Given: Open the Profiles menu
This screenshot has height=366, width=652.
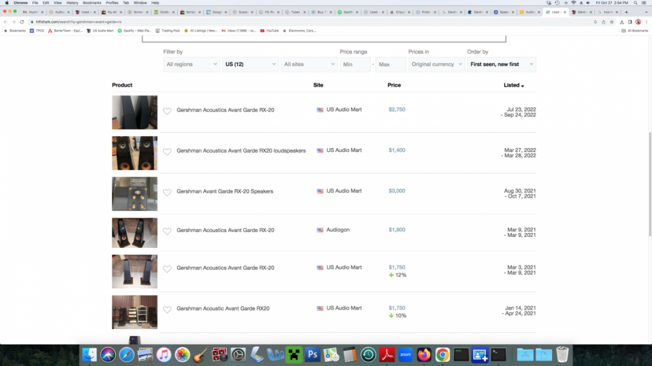Looking at the screenshot, I should click(x=112, y=3).
